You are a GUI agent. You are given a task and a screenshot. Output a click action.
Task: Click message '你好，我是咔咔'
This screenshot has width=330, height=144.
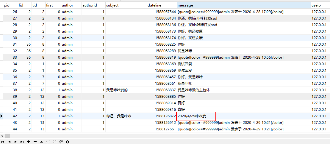tap(244, 77)
